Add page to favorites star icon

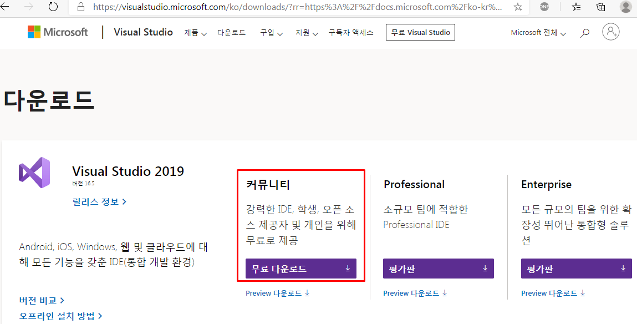coord(518,7)
